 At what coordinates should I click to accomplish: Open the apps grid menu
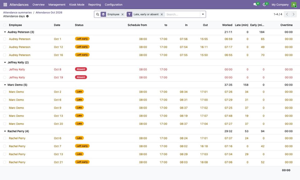point(5,5)
